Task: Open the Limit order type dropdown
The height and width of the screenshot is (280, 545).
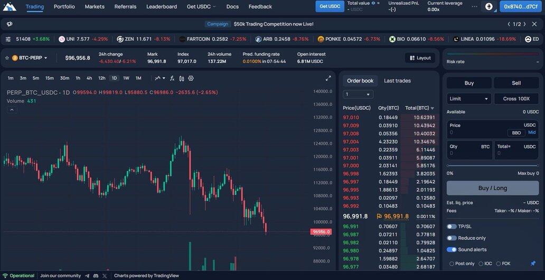Action: click(468, 99)
